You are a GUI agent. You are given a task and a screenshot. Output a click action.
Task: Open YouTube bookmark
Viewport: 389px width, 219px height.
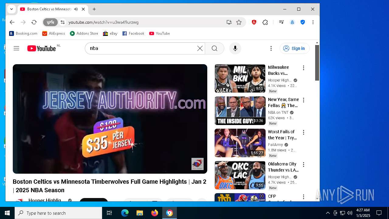point(160,33)
